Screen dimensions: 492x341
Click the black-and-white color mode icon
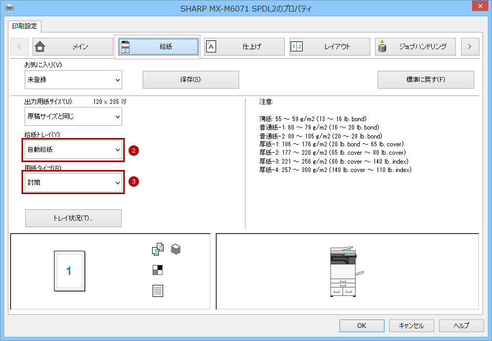pos(157,270)
